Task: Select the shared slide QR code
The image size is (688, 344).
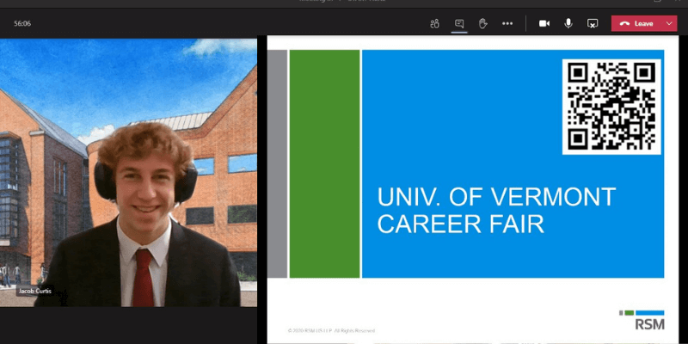Action: coord(611,107)
